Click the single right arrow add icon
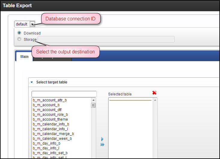 [x=102, y=139]
